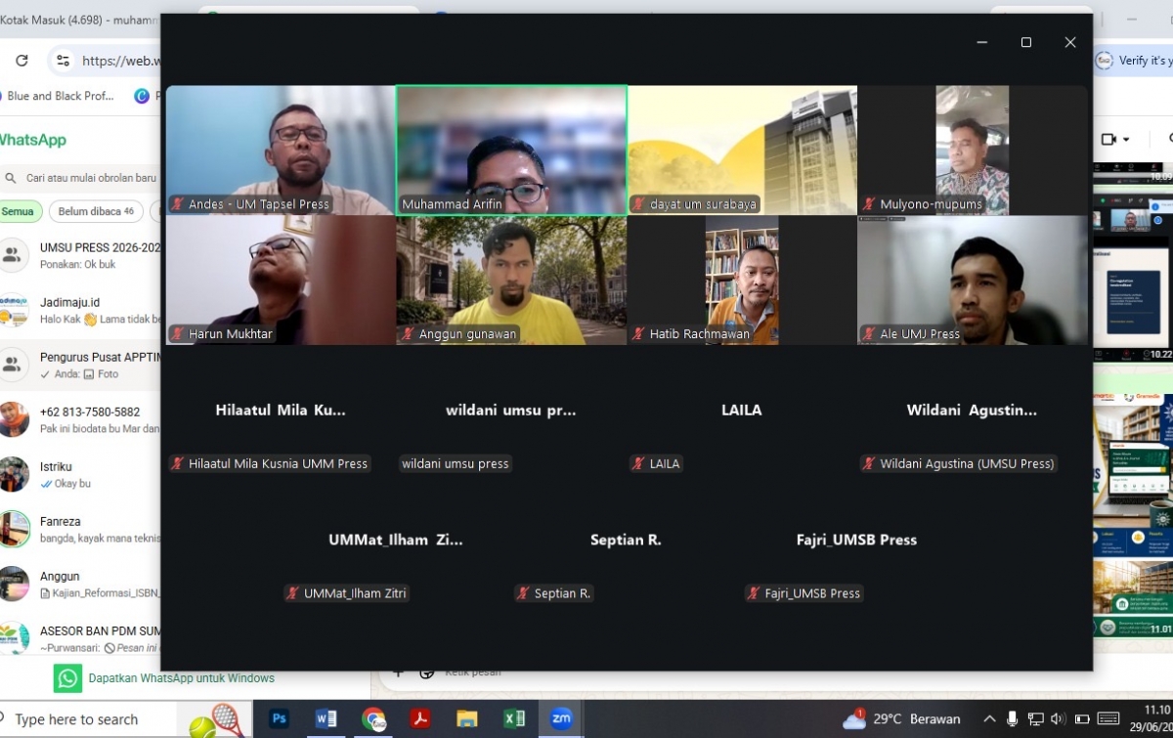Switch to the Kotak Masuk Gmail tab
1173x738 pixels.
78,19
